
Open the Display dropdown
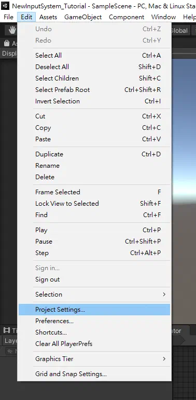tap(9, 54)
